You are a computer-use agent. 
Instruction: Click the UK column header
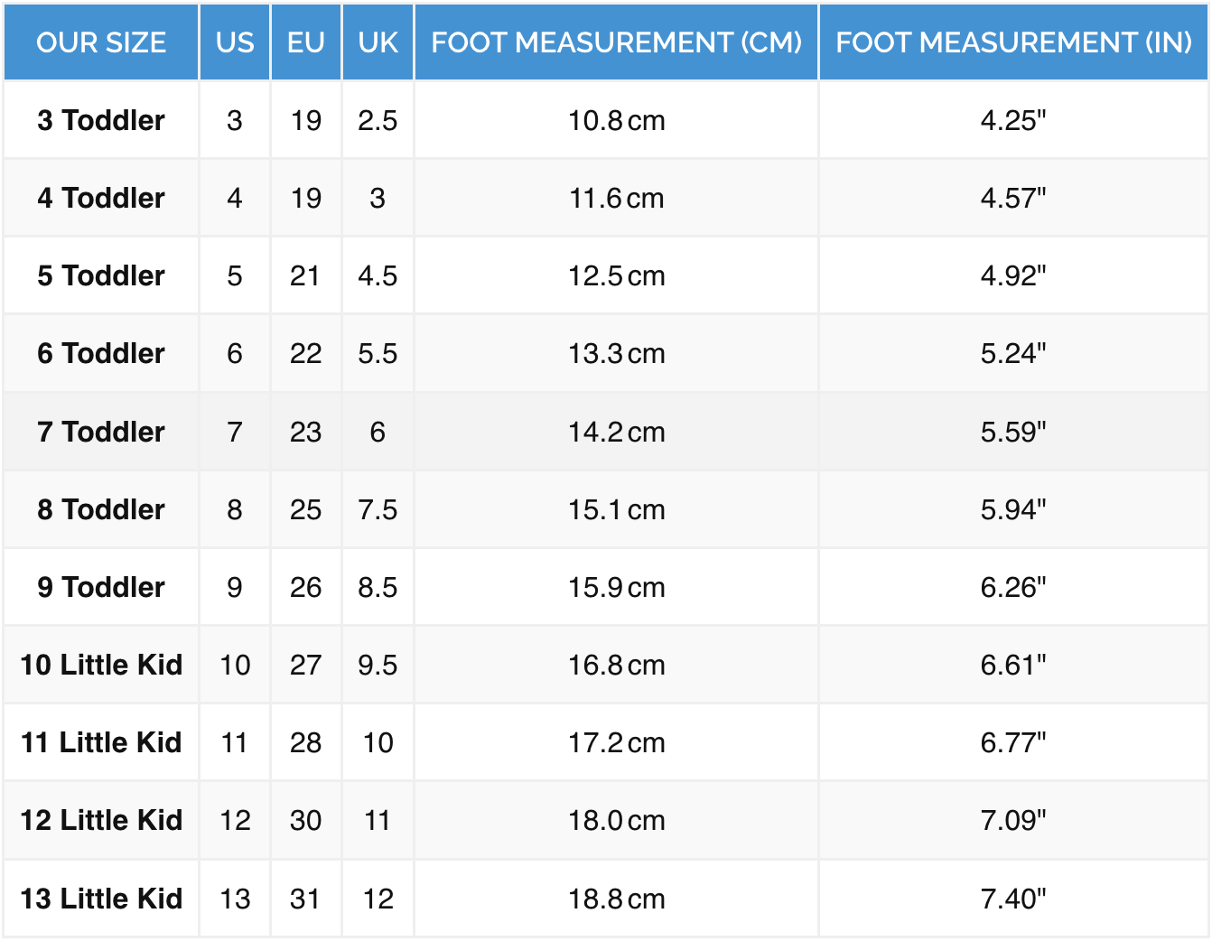(x=378, y=42)
